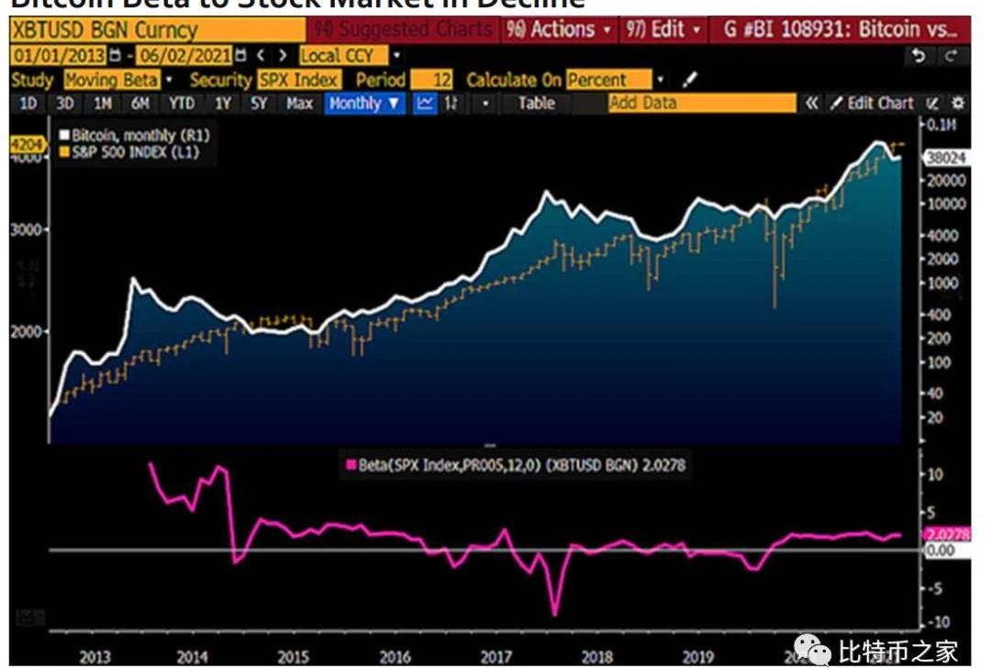The height and width of the screenshot is (668, 991).
Task: Select the 1D time range
Action: 28,103
